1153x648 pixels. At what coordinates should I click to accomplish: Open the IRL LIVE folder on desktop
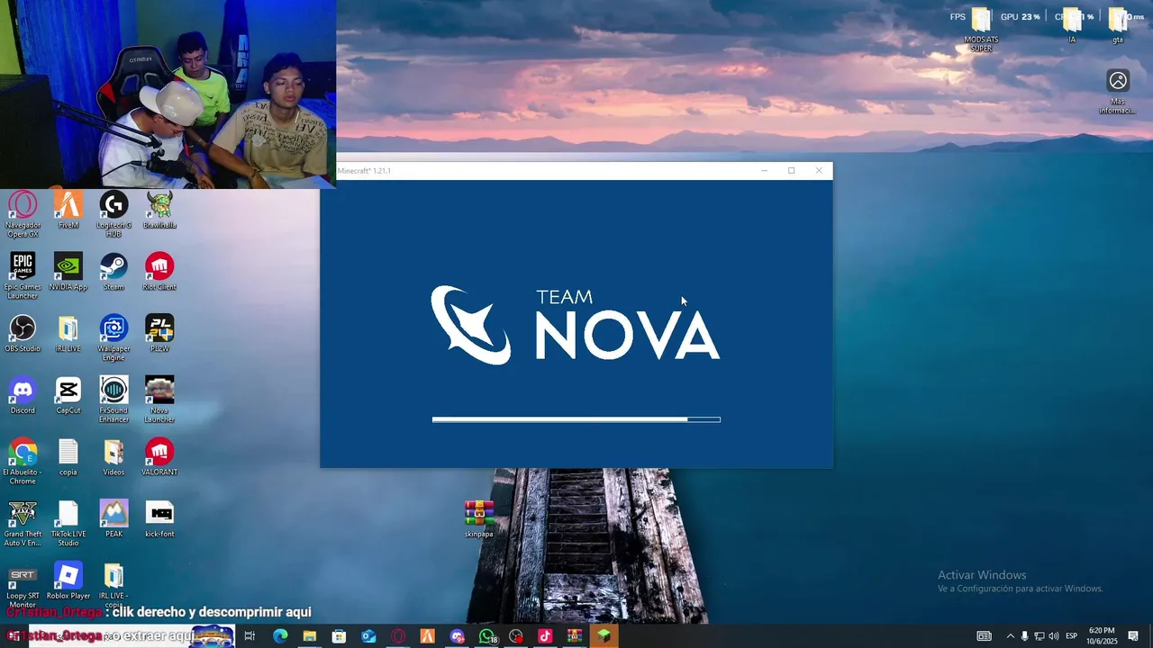[x=68, y=333]
